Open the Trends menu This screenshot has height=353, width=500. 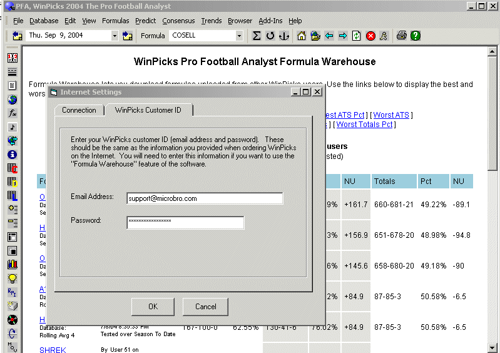(x=211, y=21)
